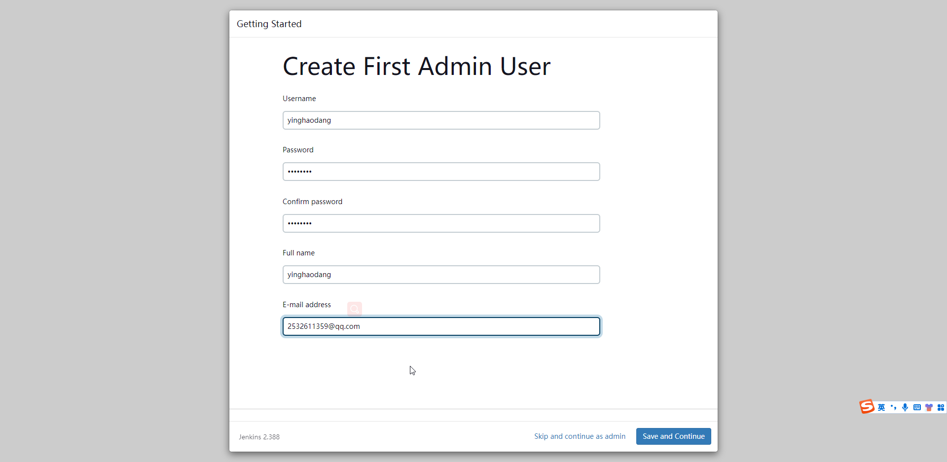Screen dimensions: 947x462
Task: Click Save and Continue button
Action: (x=673, y=436)
